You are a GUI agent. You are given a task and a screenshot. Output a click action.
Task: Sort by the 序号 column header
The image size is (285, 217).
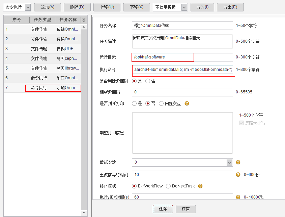pyautogui.click(x=17, y=20)
